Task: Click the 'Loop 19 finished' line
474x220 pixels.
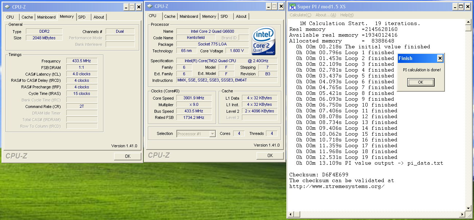Action: tap(346, 157)
